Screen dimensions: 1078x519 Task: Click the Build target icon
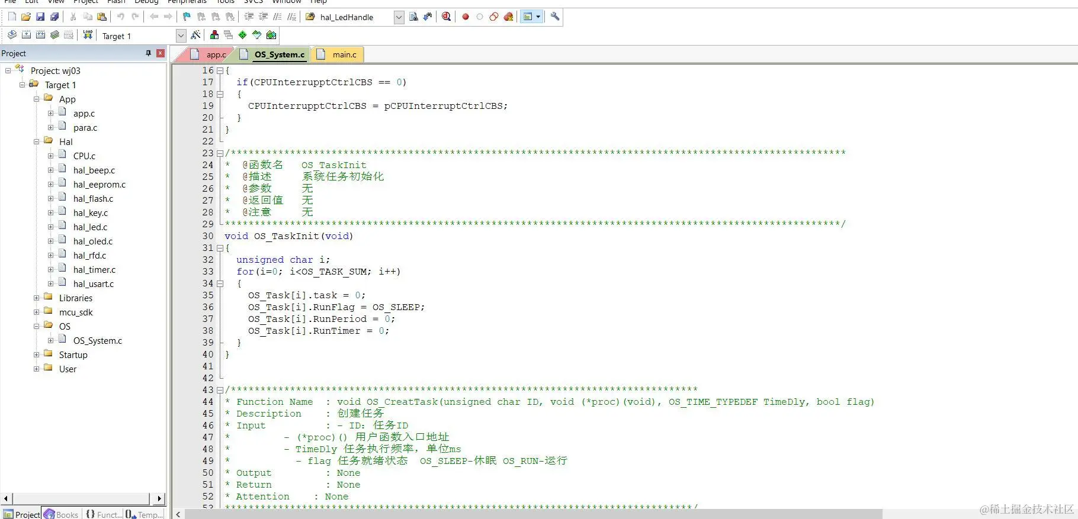point(26,35)
